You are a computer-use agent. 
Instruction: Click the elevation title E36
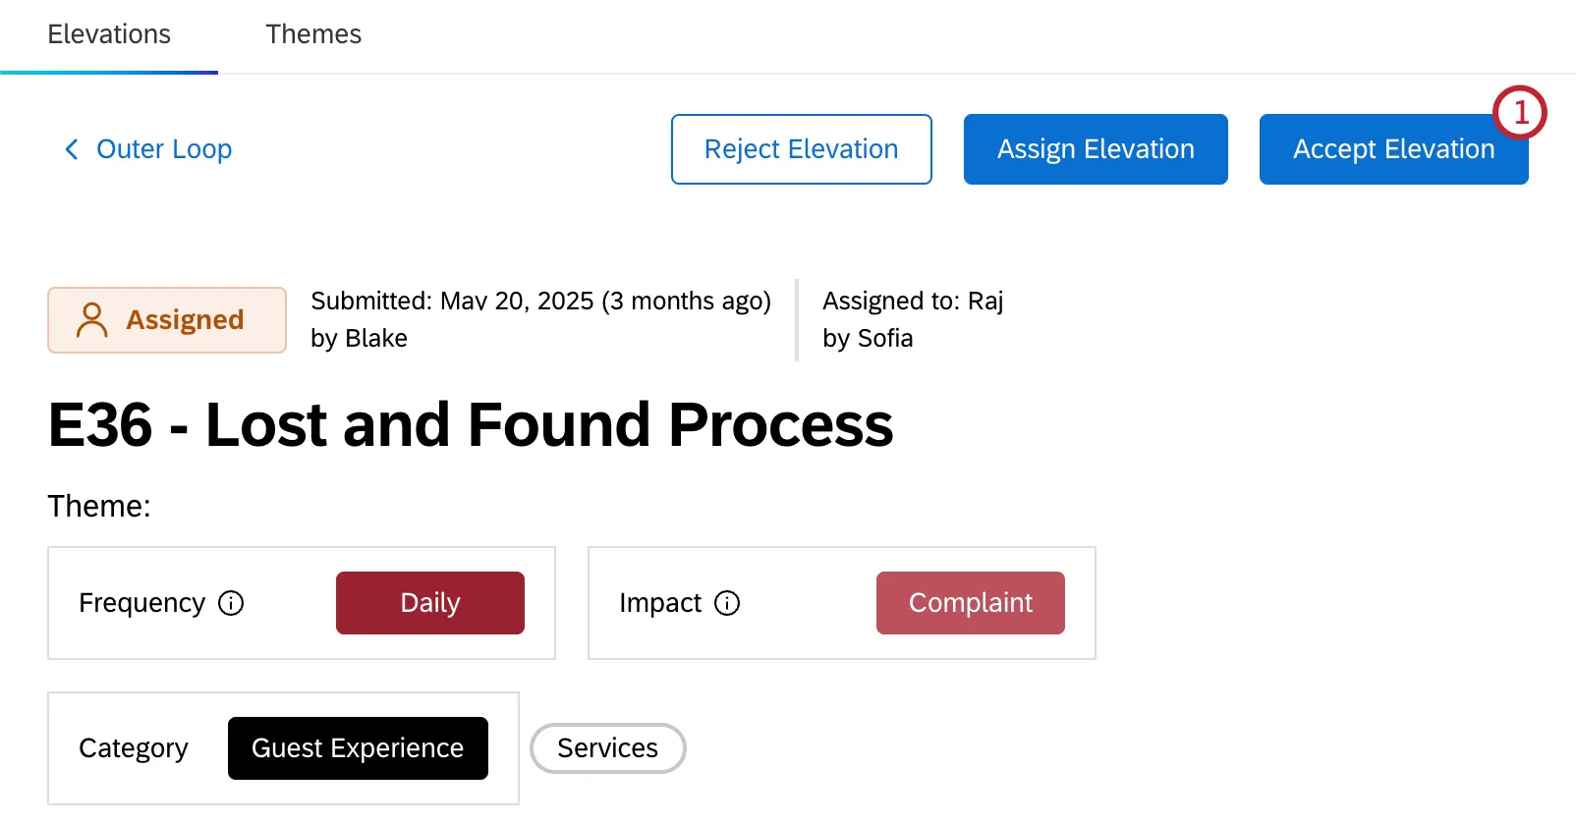tap(472, 424)
